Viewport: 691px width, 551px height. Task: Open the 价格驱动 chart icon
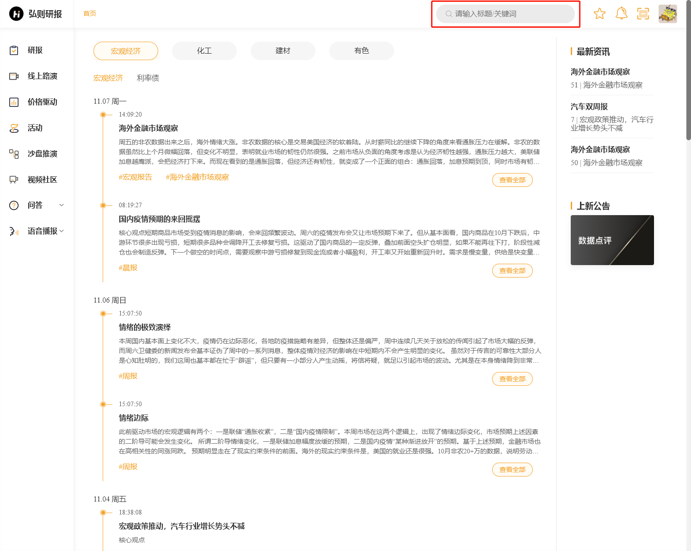(x=14, y=102)
